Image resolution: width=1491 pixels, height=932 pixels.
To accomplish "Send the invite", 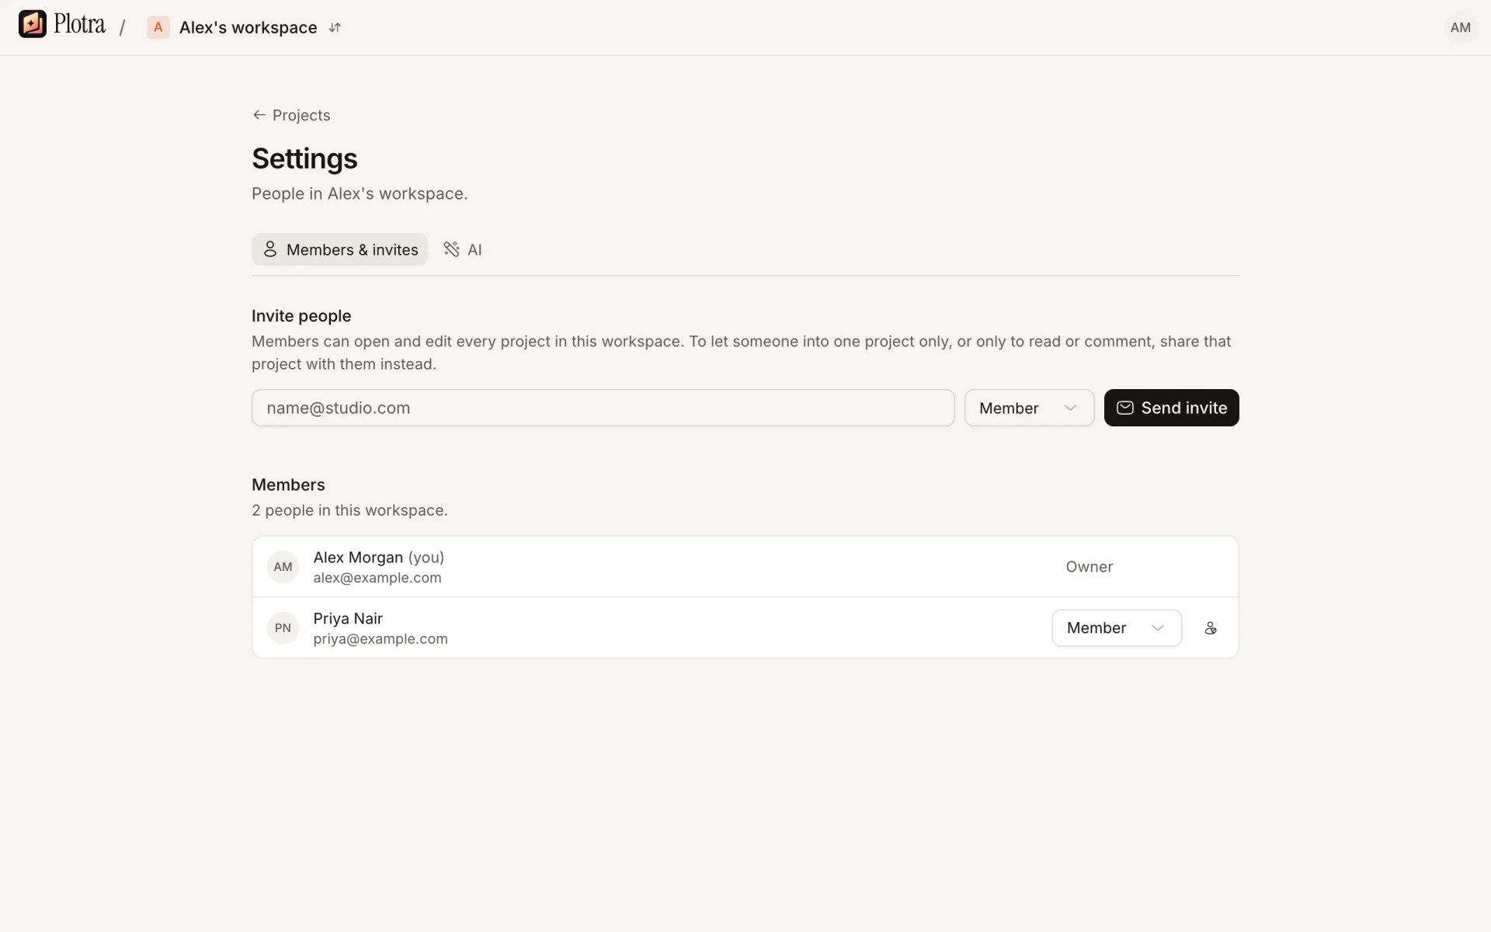I will [1171, 408].
